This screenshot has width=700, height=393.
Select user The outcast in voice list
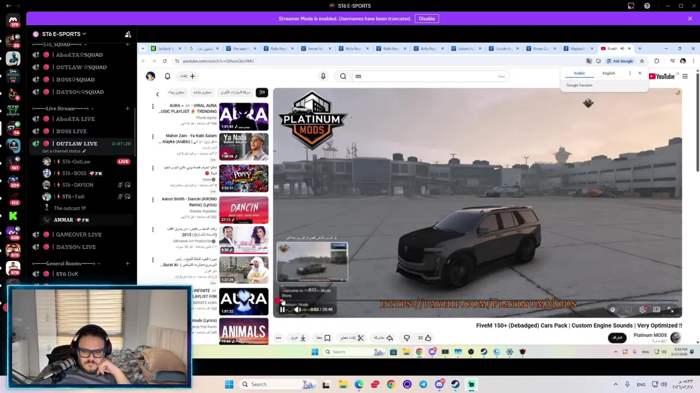pos(87,208)
